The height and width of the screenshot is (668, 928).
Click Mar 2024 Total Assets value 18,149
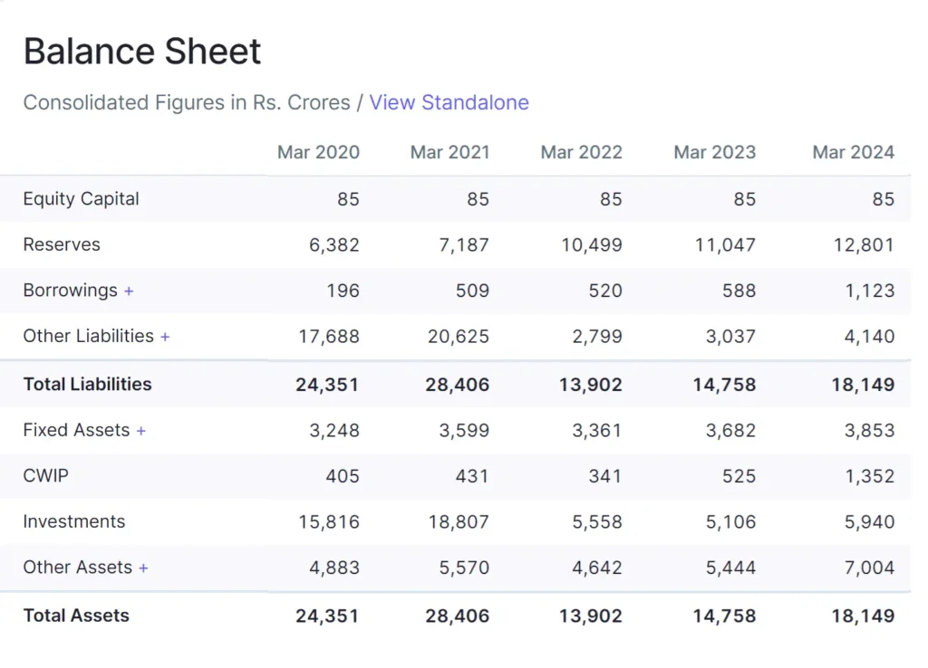point(863,616)
